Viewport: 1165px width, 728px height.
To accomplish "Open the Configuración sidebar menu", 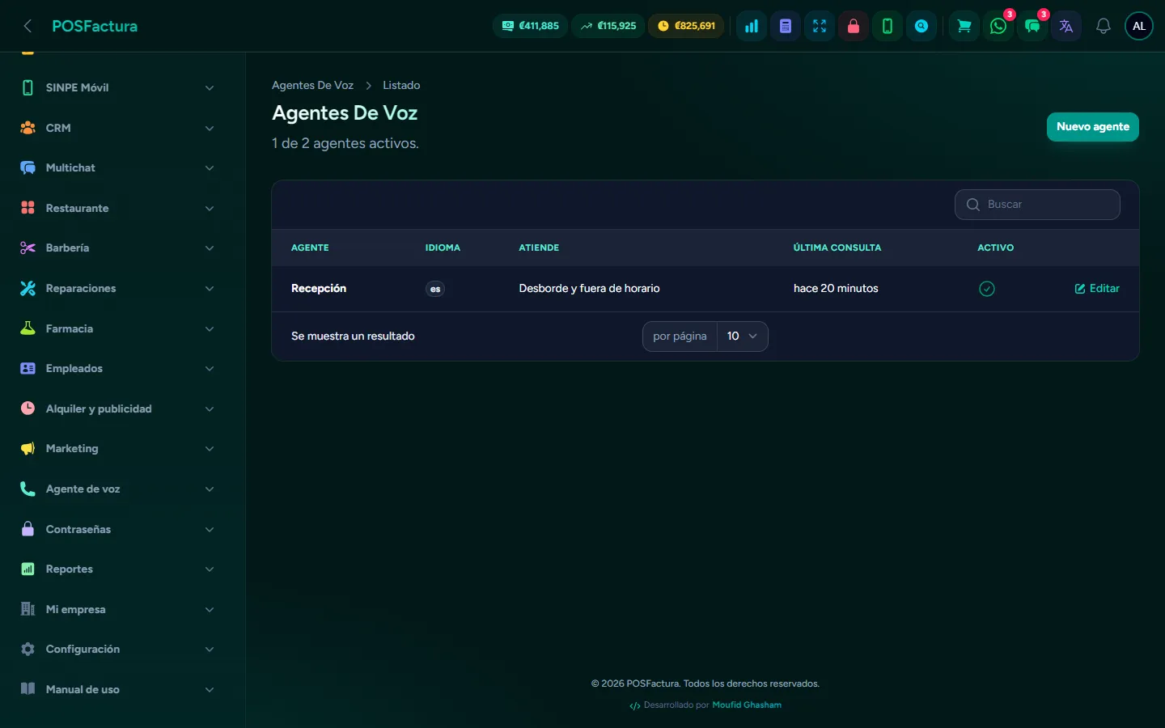I will (117, 649).
